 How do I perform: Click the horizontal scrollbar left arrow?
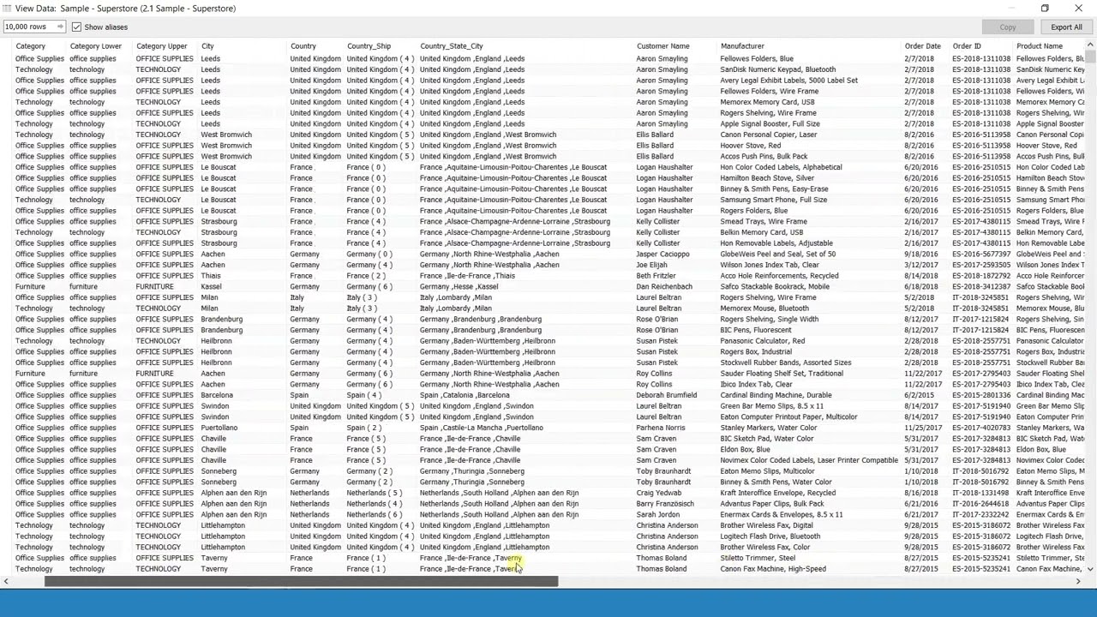6,582
